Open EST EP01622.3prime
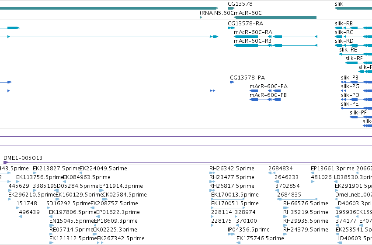Image resolution: width=372 pixels, height=245 pixels. point(118,212)
